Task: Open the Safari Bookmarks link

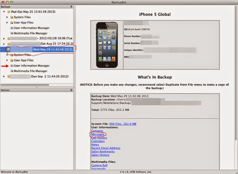Action: pyautogui.click(x=103, y=151)
